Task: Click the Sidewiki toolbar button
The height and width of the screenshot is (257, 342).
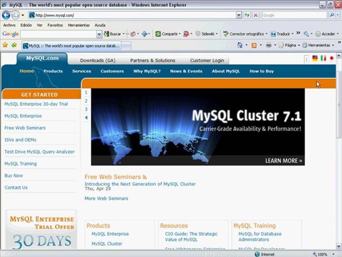Action: pyautogui.click(x=205, y=34)
